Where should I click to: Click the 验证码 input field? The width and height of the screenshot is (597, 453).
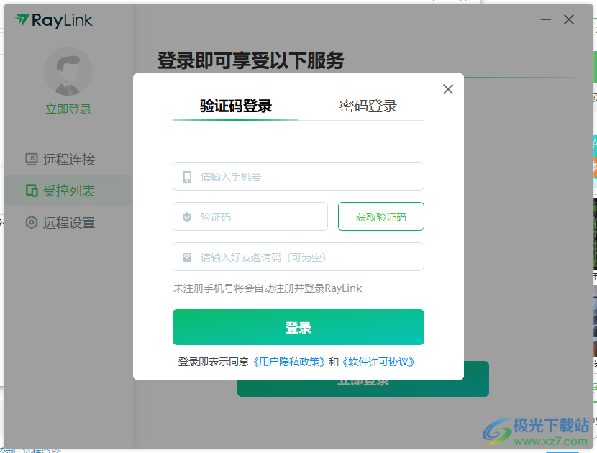click(250, 216)
